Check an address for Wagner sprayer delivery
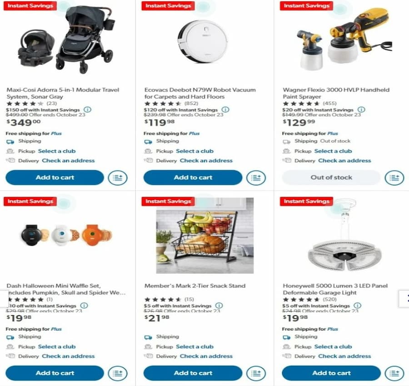The image size is (409, 386). [344, 161]
